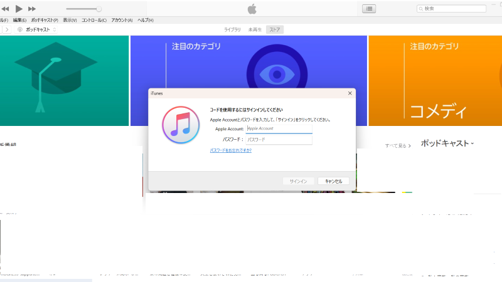Click the パスワード input field
Viewport: 502px width, 282px height.
(279, 140)
